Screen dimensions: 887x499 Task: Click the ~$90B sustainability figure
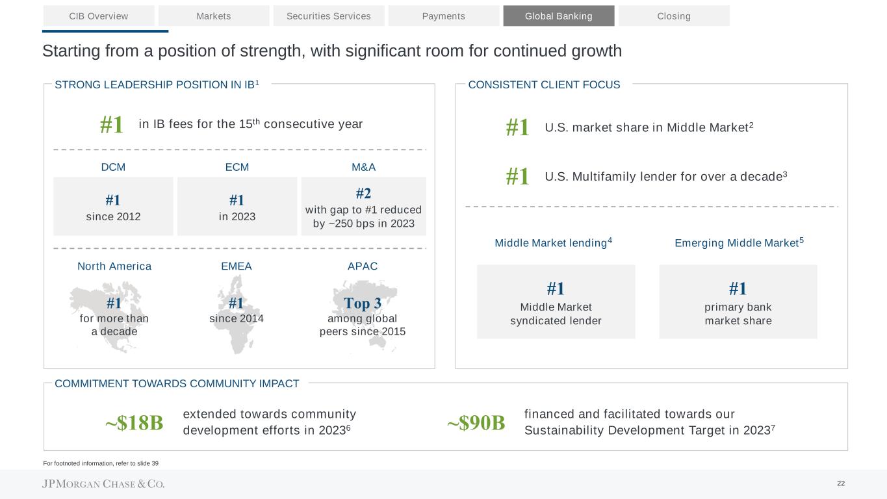[476, 423]
